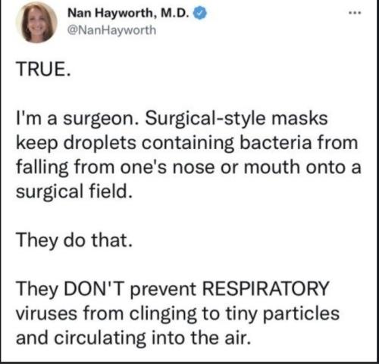
Task: Open the three-dot more options menu
Action: [x=355, y=12]
